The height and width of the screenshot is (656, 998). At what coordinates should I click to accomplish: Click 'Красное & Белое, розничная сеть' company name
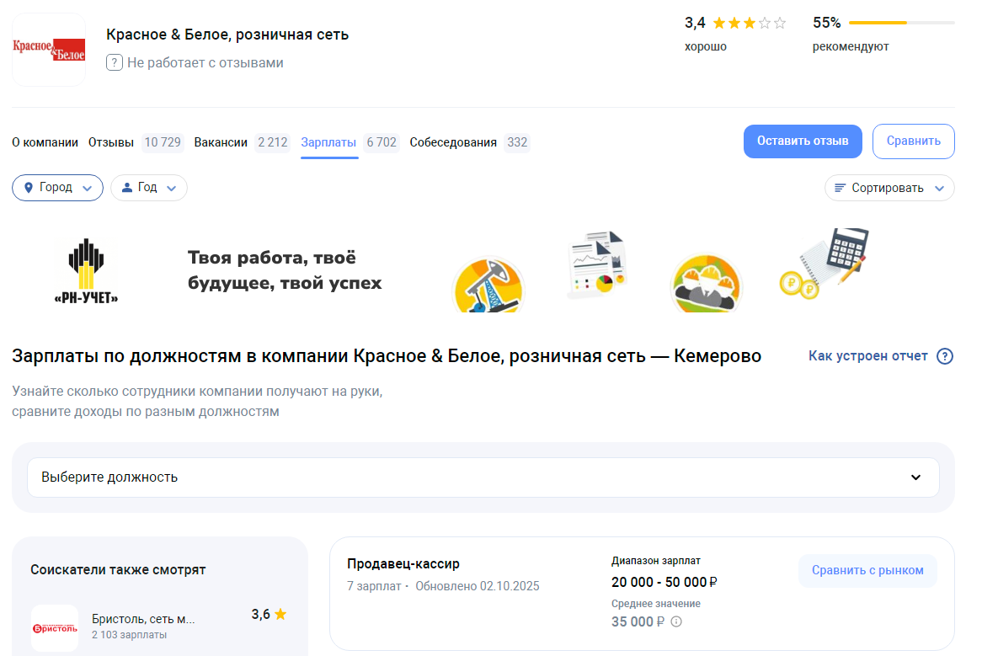(227, 35)
